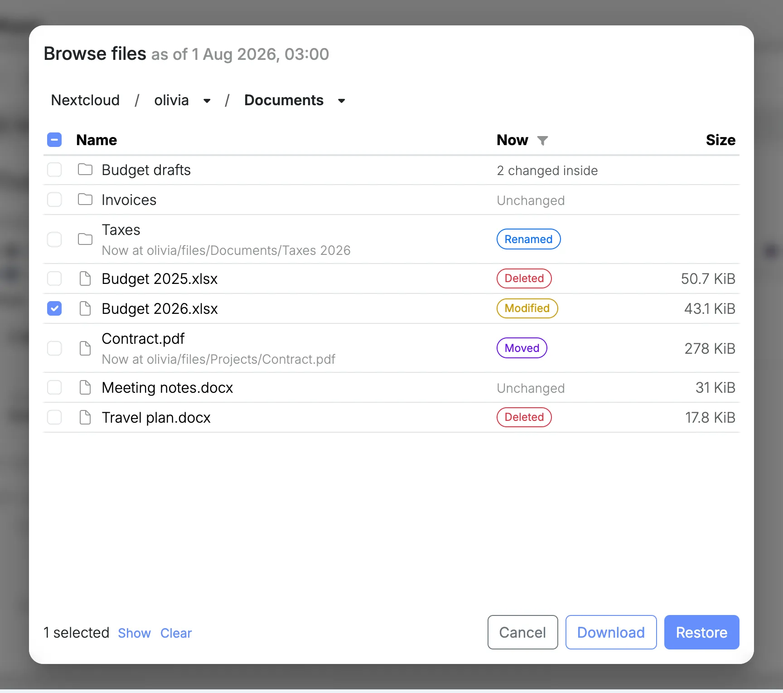This screenshot has width=783, height=693.
Task: Open the olivia breadcrumb dropdown arrow
Action: [x=207, y=101]
